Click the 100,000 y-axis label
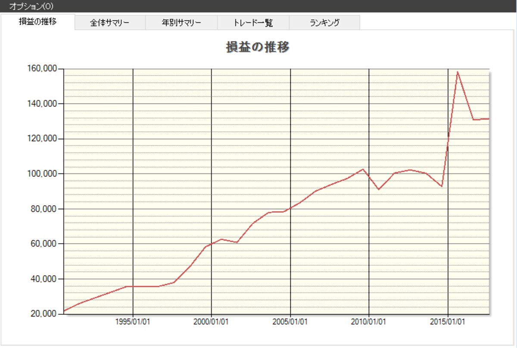 [x=43, y=174]
